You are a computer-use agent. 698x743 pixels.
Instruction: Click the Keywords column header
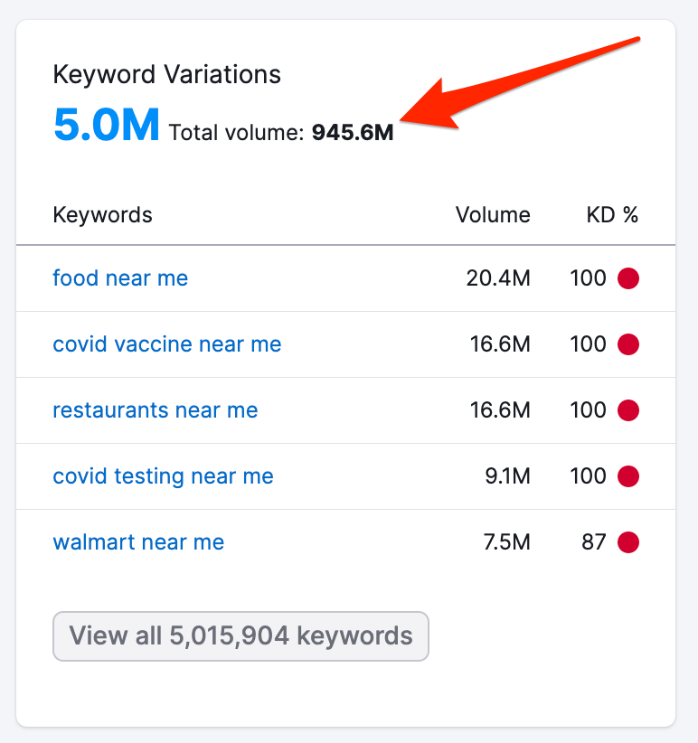[102, 215]
